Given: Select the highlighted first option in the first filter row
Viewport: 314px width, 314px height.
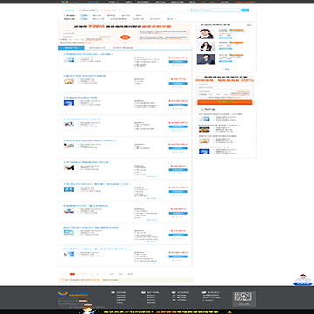Looking at the screenshot, I should (x=85, y=15).
